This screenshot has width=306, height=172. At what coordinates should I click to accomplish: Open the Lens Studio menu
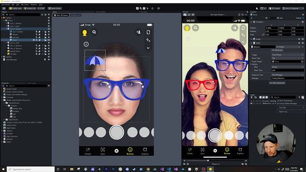click(5, 4)
